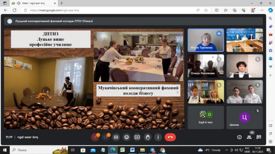The width and height of the screenshot is (275, 154).
Task: Toggle closed captions
Action: 116,137
